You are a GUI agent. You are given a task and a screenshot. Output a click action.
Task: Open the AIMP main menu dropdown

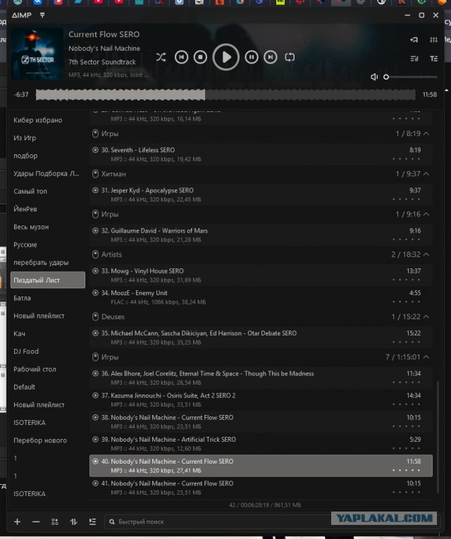pos(42,15)
